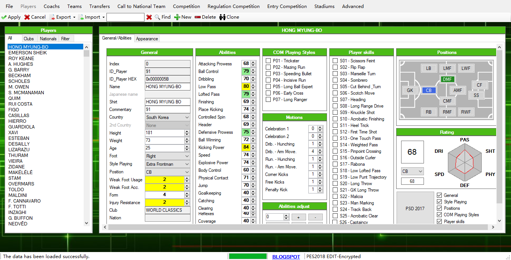Enable S01 - Scissors Feint skill
This screenshot has height=260, width=511.
coord(335,61)
